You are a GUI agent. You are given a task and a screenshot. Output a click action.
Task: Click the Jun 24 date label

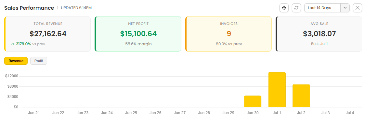coord(107,113)
